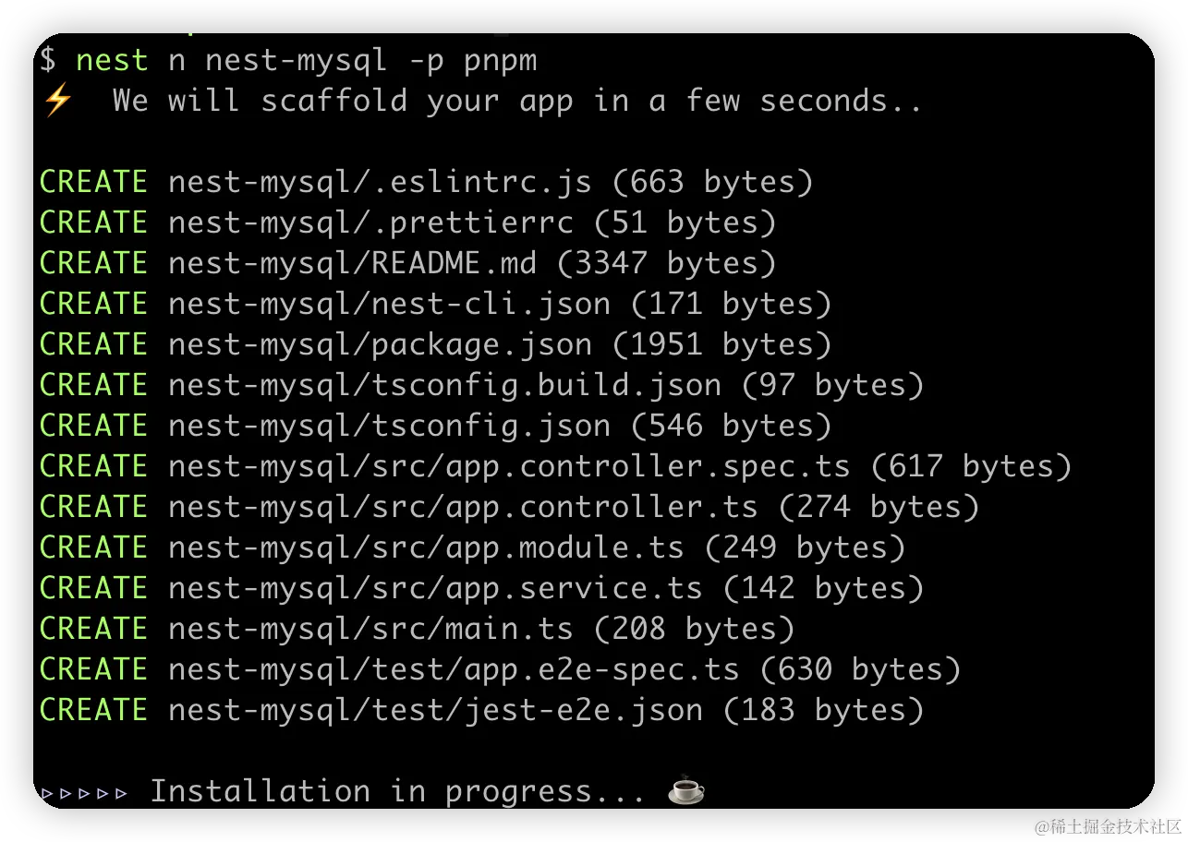This screenshot has width=1188, height=842.
Task: Click the progress arrows before Installation
Action: [x=84, y=792]
